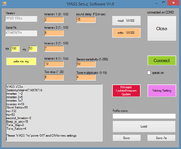The height and width of the screenshot is (149, 181).
Task: Click the Serial Nr. text field
Action: click(x=21, y=33)
